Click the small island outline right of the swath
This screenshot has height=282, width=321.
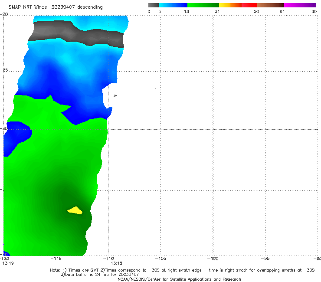click(x=115, y=95)
